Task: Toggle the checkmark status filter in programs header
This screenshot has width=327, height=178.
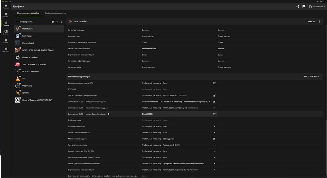Action: pos(53,22)
